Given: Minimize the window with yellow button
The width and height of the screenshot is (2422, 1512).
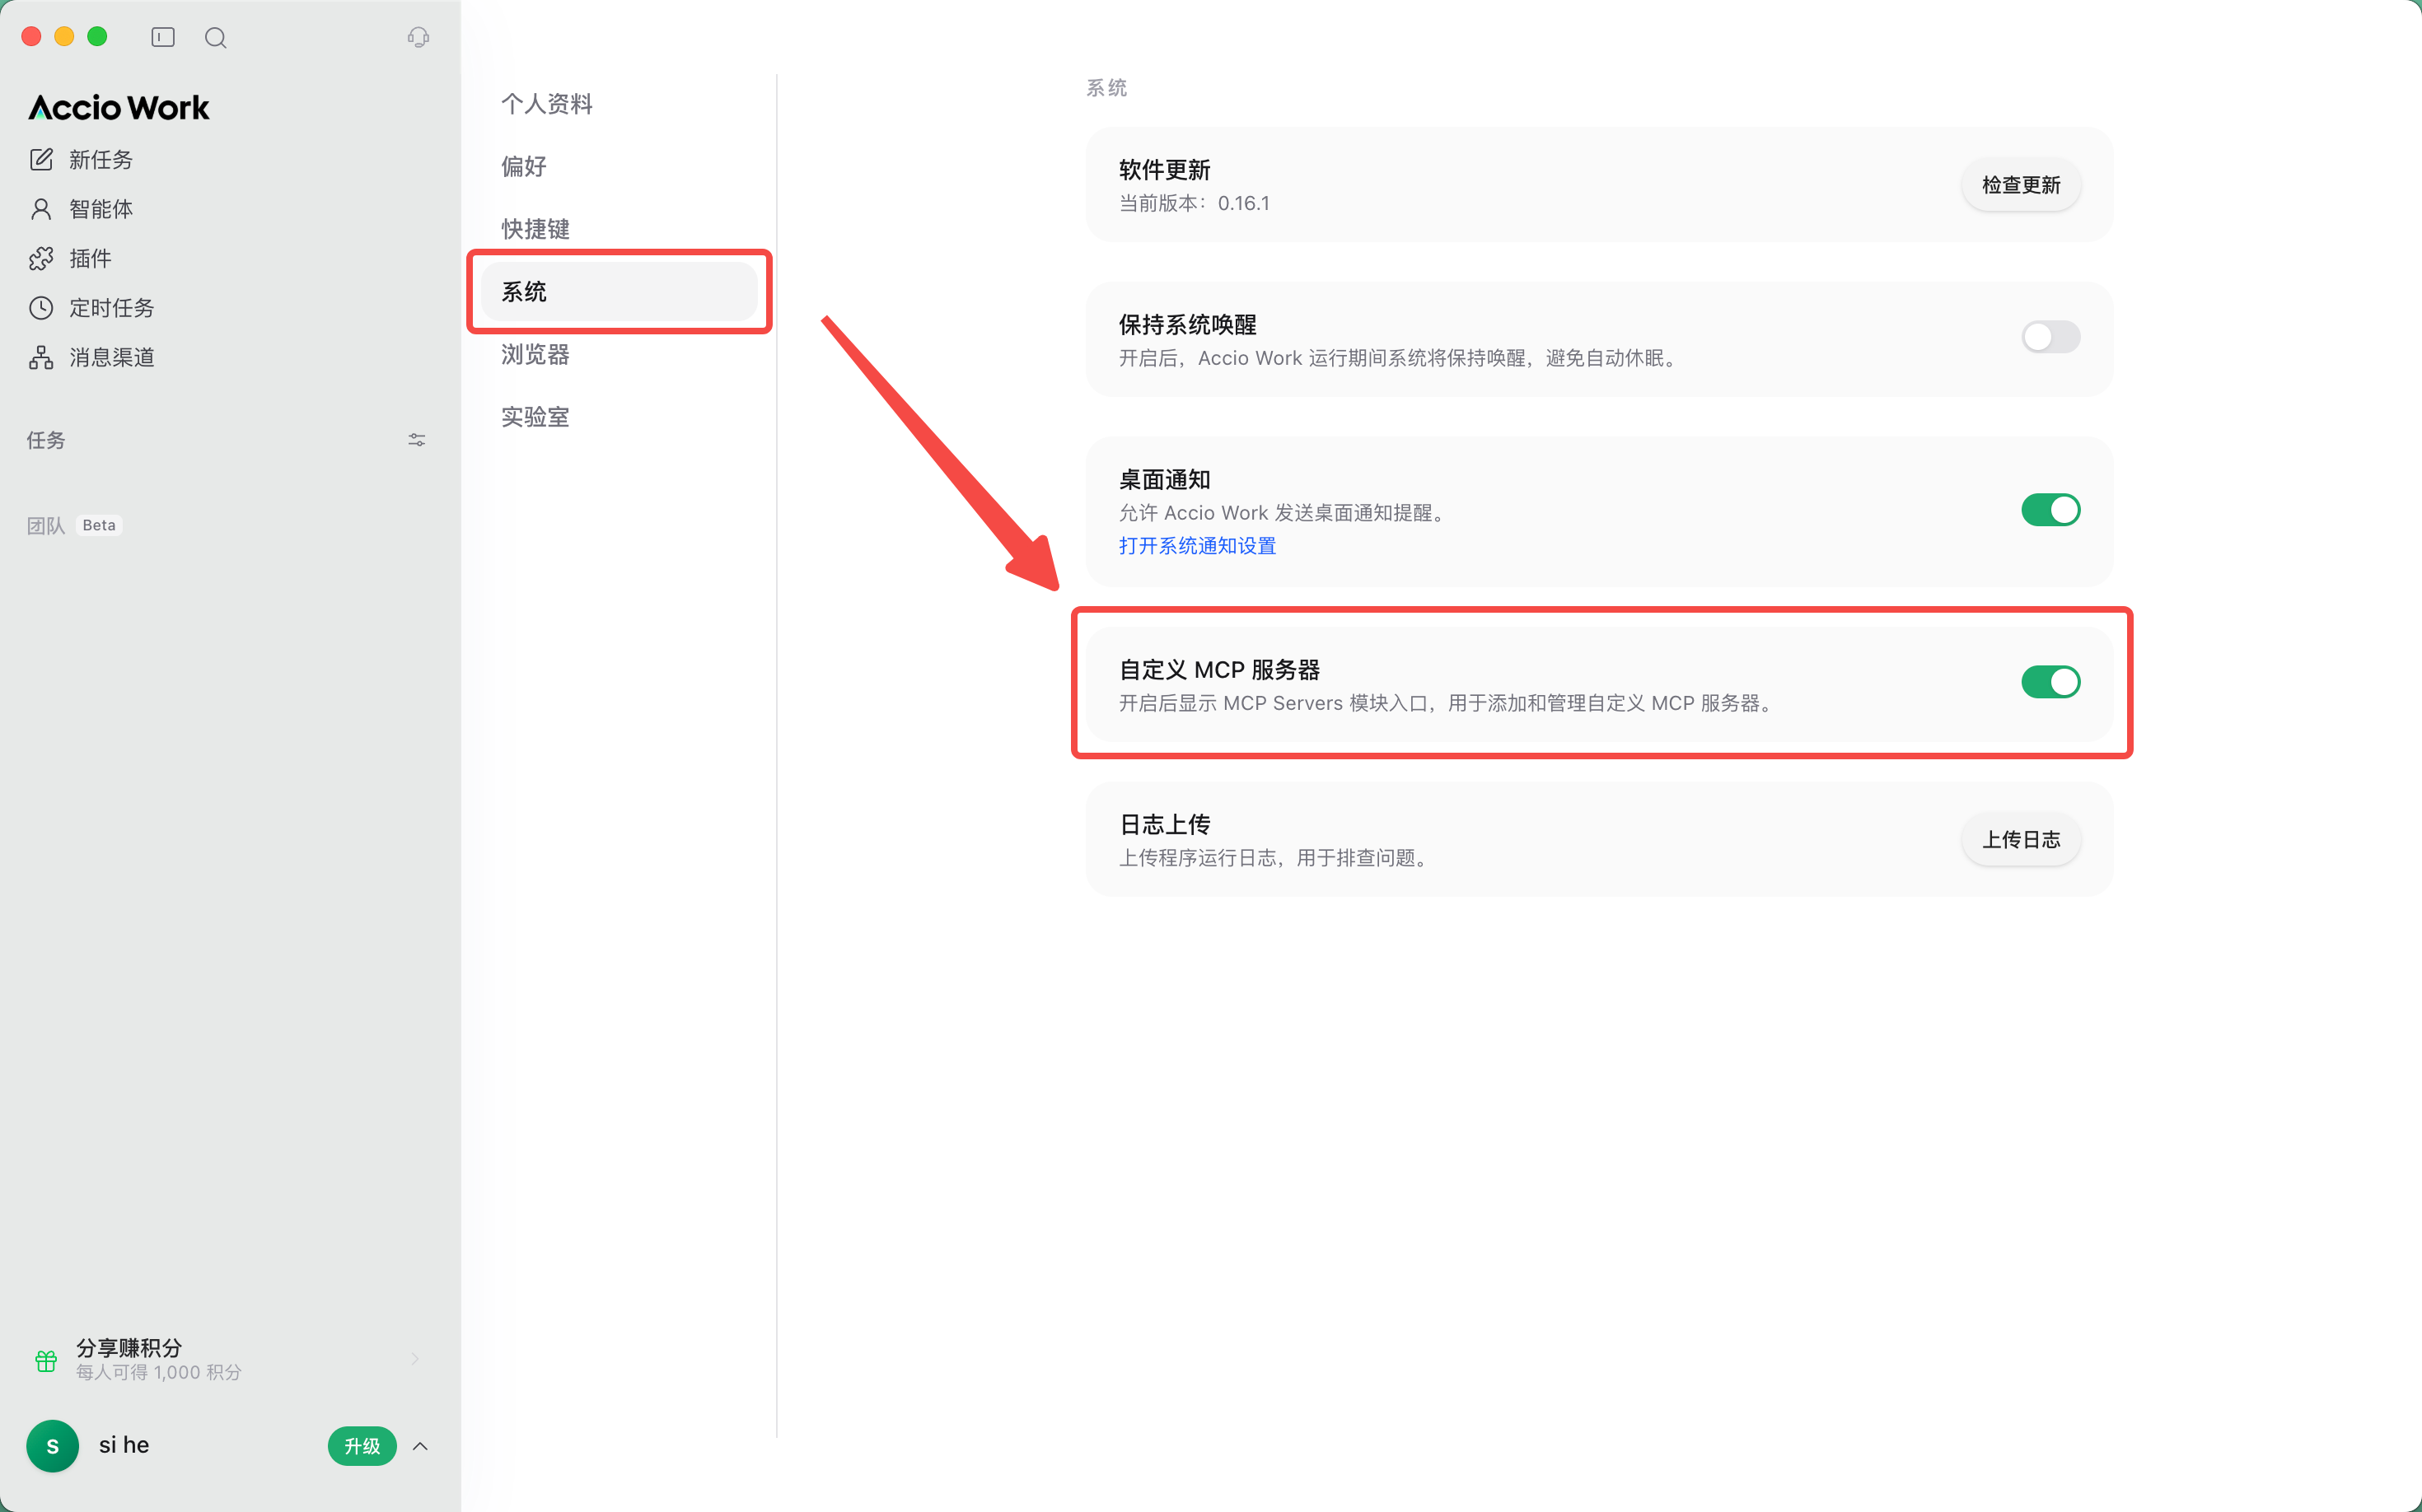Looking at the screenshot, I should coord(64,37).
